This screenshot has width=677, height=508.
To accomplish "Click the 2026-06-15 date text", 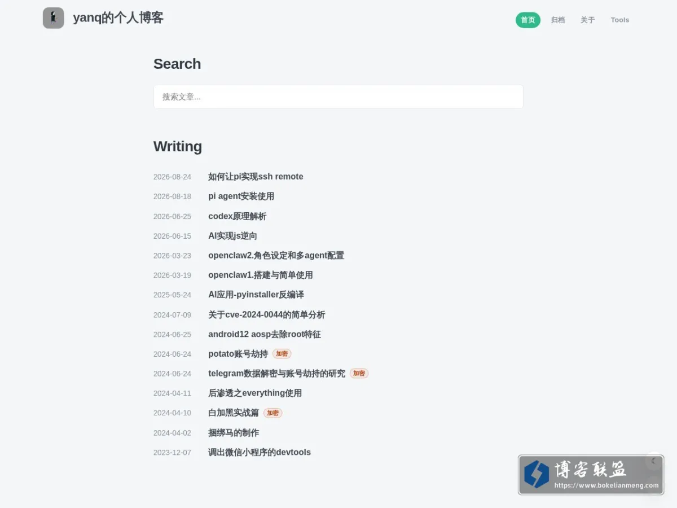I will click(x=172, y=236).
